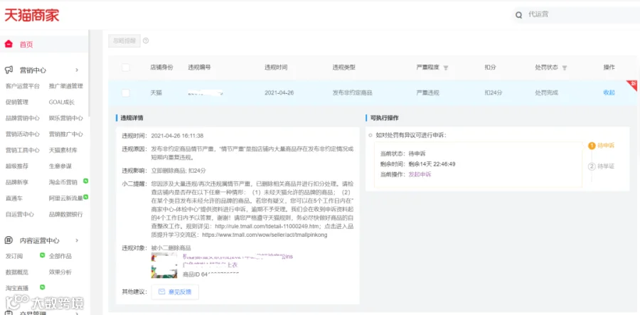
Task: Click the 严重程度 filter funnel icon
Action: (446, 68)
